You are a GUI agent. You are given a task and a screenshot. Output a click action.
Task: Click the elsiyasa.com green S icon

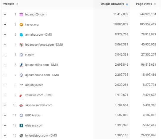point(21,126)
